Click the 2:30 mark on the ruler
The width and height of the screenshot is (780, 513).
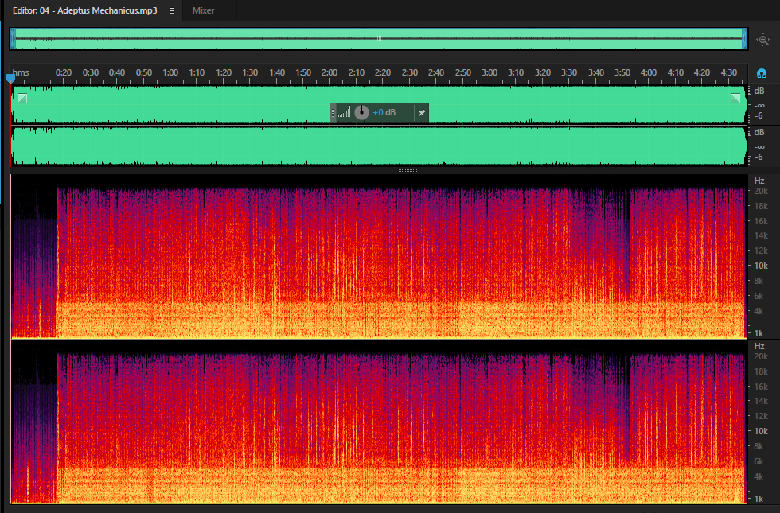tap(409, 72)
